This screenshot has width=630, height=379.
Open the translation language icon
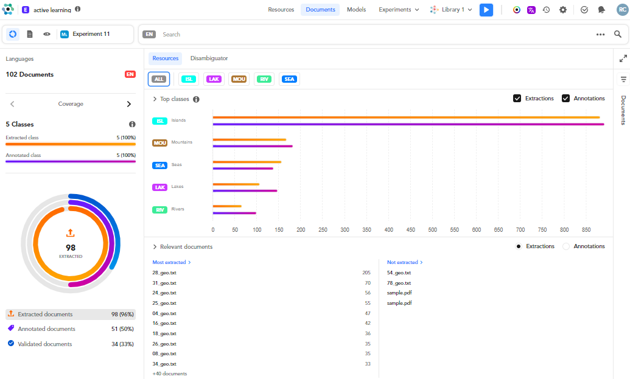[531, 10]
